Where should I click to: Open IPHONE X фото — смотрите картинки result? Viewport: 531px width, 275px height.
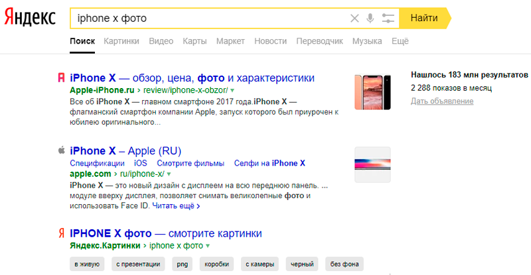(x=165, y=233)
